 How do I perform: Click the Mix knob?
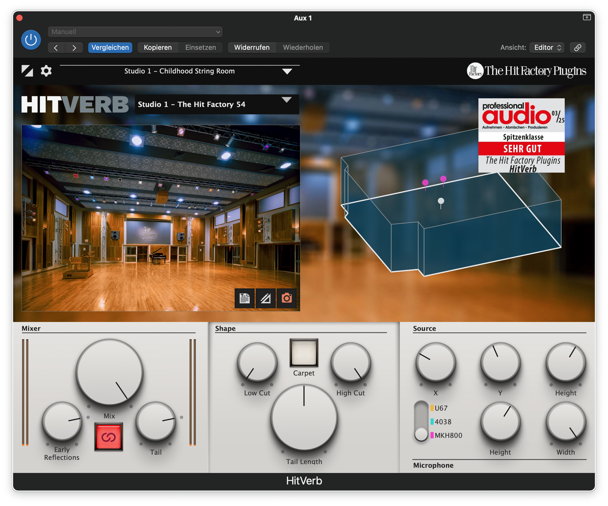tap(110, 372)
